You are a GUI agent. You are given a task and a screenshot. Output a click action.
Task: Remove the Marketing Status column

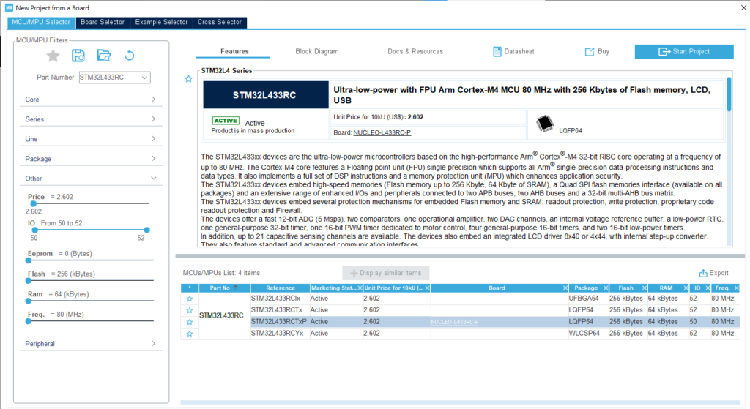[360, 288]
